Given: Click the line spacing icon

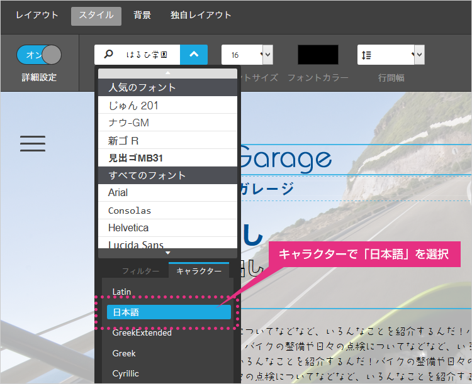Looking at the screenshot, I should coord(366,55).
